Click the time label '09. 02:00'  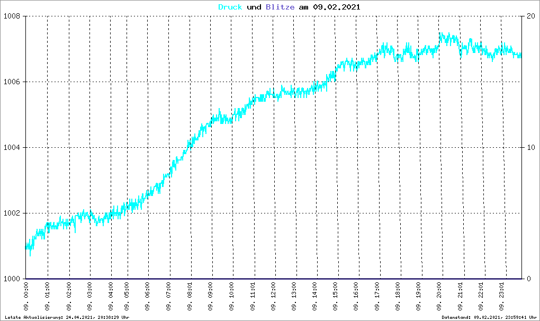69,297
